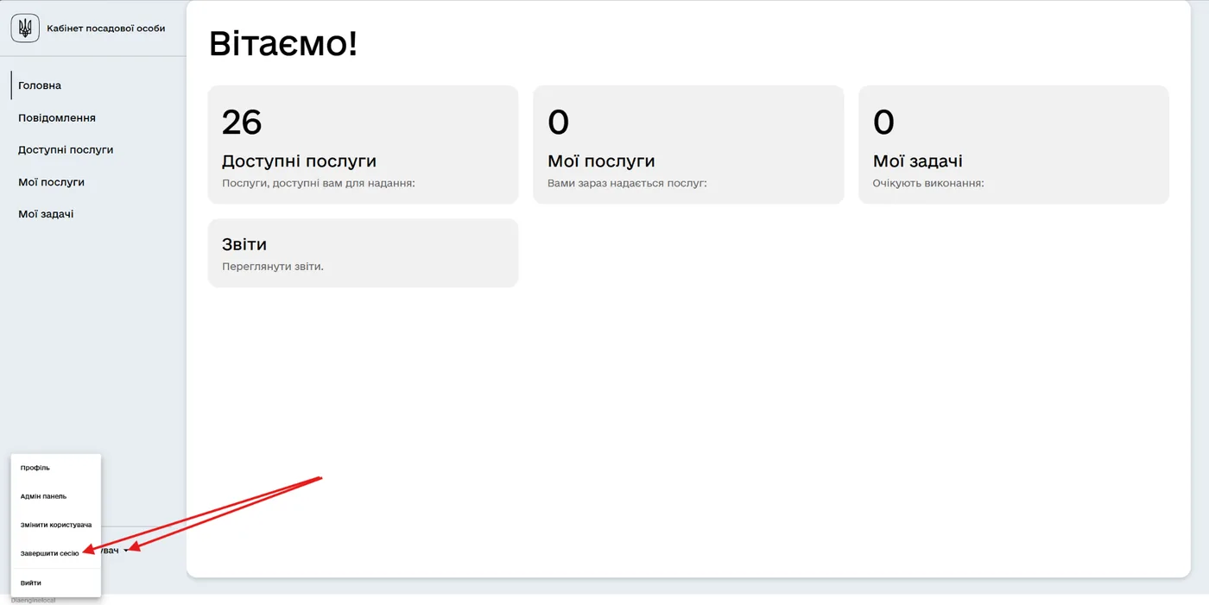This screenshot has width=1209, height=605.
Task: Click the Вітаємо! heading
Action: [283, 43]
